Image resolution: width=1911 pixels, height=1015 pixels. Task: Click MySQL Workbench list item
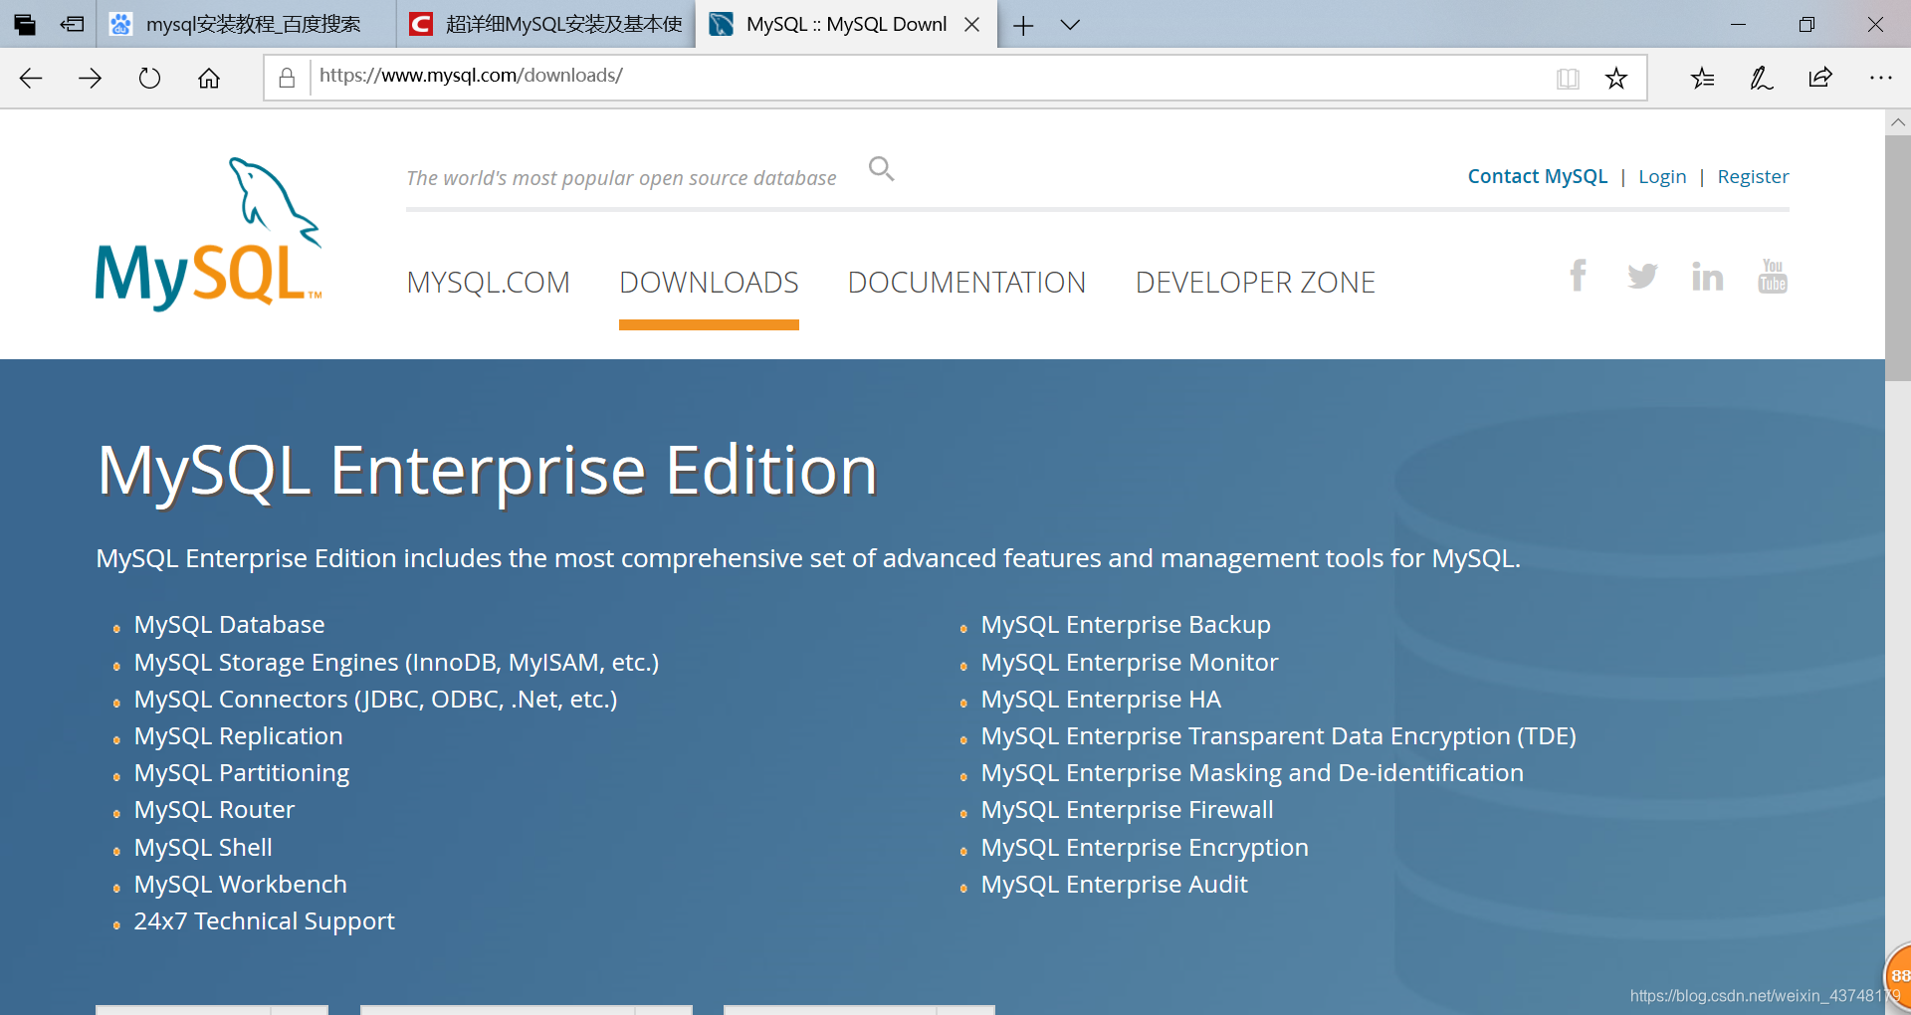coord(240,885)
